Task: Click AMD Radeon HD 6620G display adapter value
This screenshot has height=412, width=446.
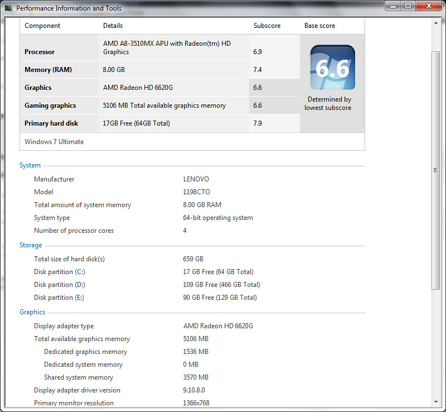Action: 218,326
